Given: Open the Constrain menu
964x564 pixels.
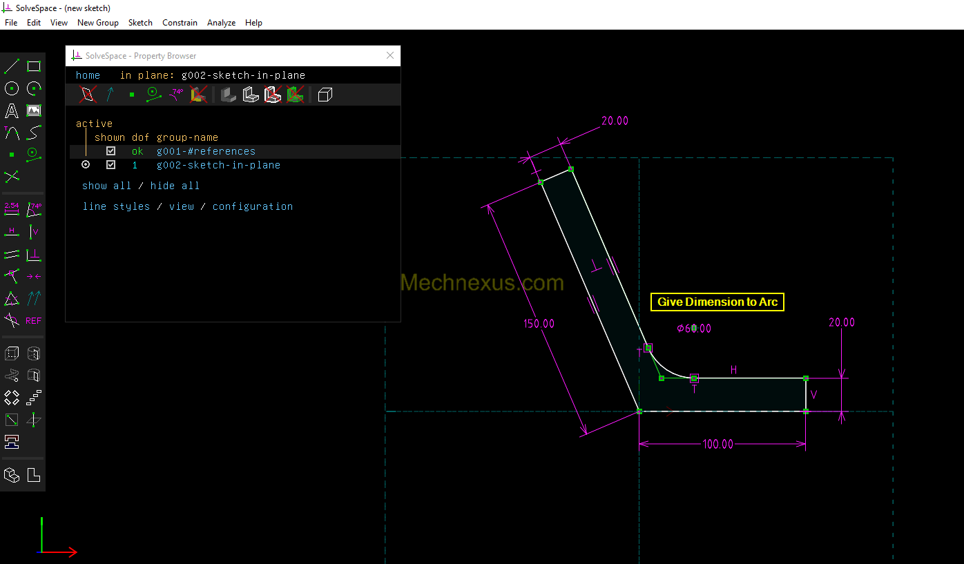Looking at the screenshot, I should click(180, 23).
